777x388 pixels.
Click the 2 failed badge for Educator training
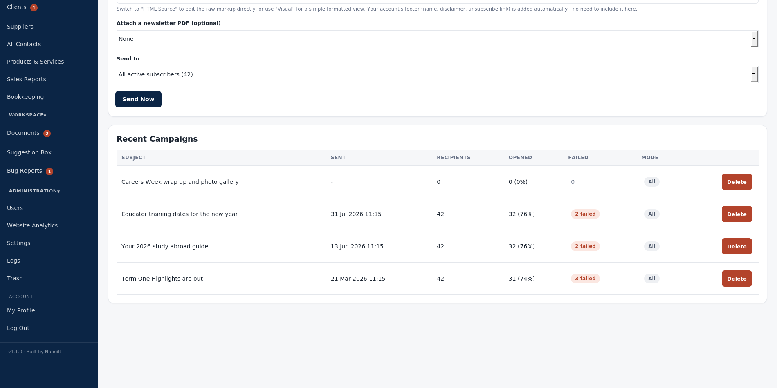tap(585, 214)
